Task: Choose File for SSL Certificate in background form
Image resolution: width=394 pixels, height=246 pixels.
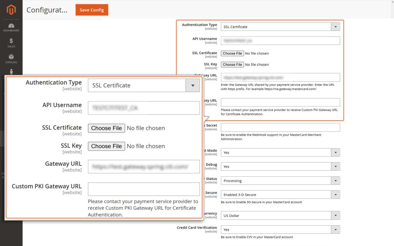Action: (x=232, y=53)
